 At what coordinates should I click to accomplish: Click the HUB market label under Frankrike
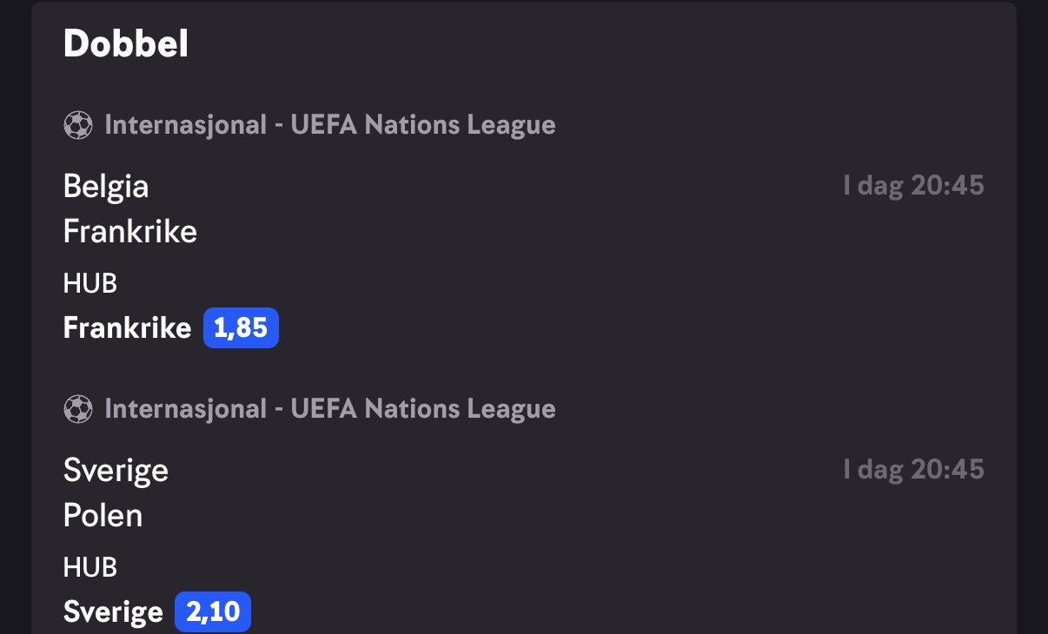pyautogui.click(x=90, y=284)
